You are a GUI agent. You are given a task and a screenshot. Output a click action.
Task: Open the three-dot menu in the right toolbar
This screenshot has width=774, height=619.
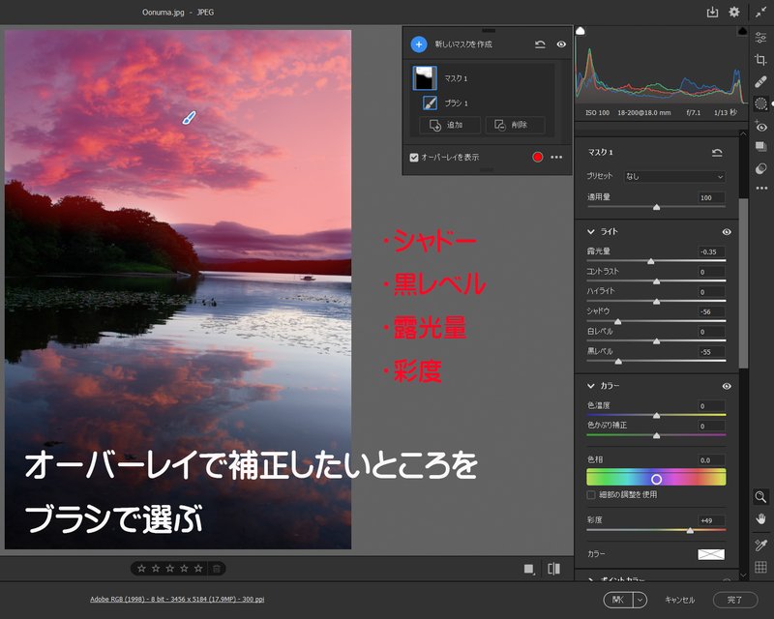(x=761, y=188)
